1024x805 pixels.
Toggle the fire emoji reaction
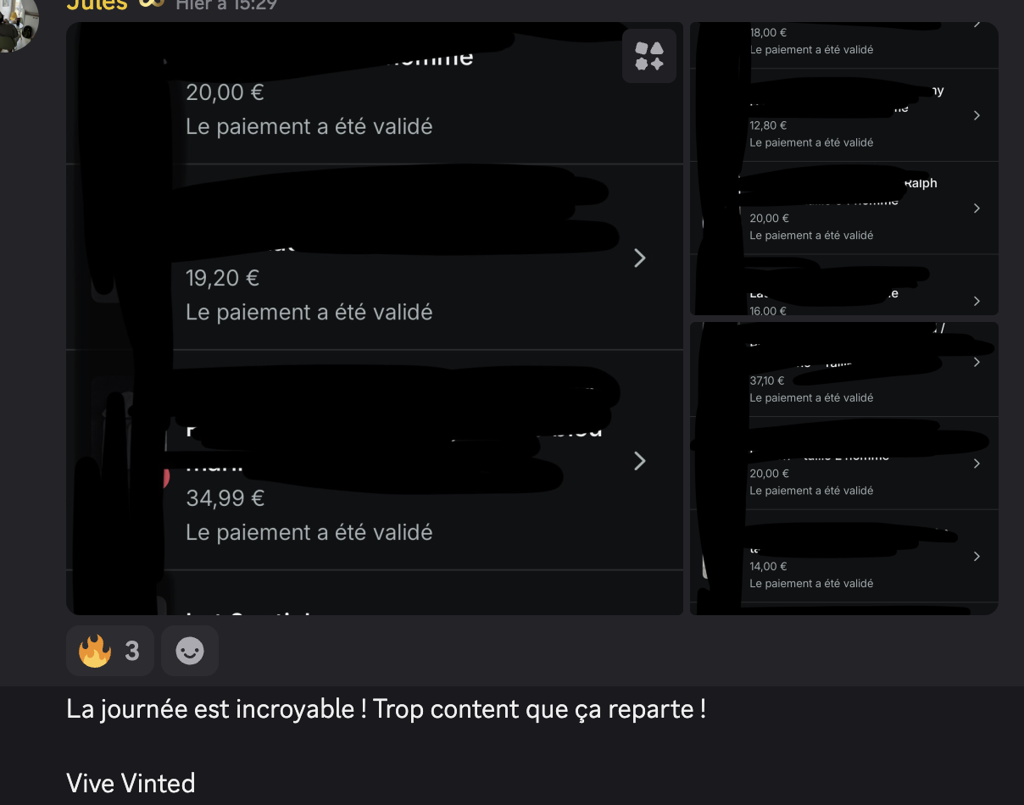tap(95, 651)
